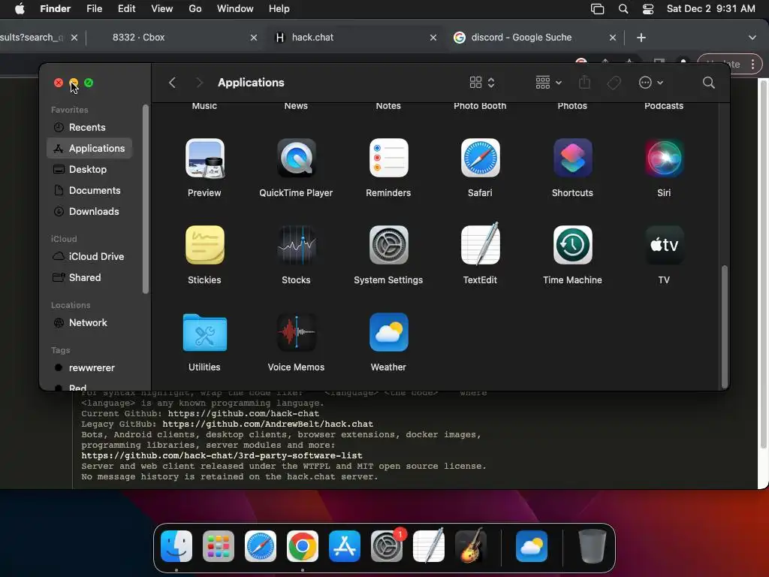This screenshot has height=577, width=769.
Task: Click the Edit Tags toolbar icon
Action: 614,83
